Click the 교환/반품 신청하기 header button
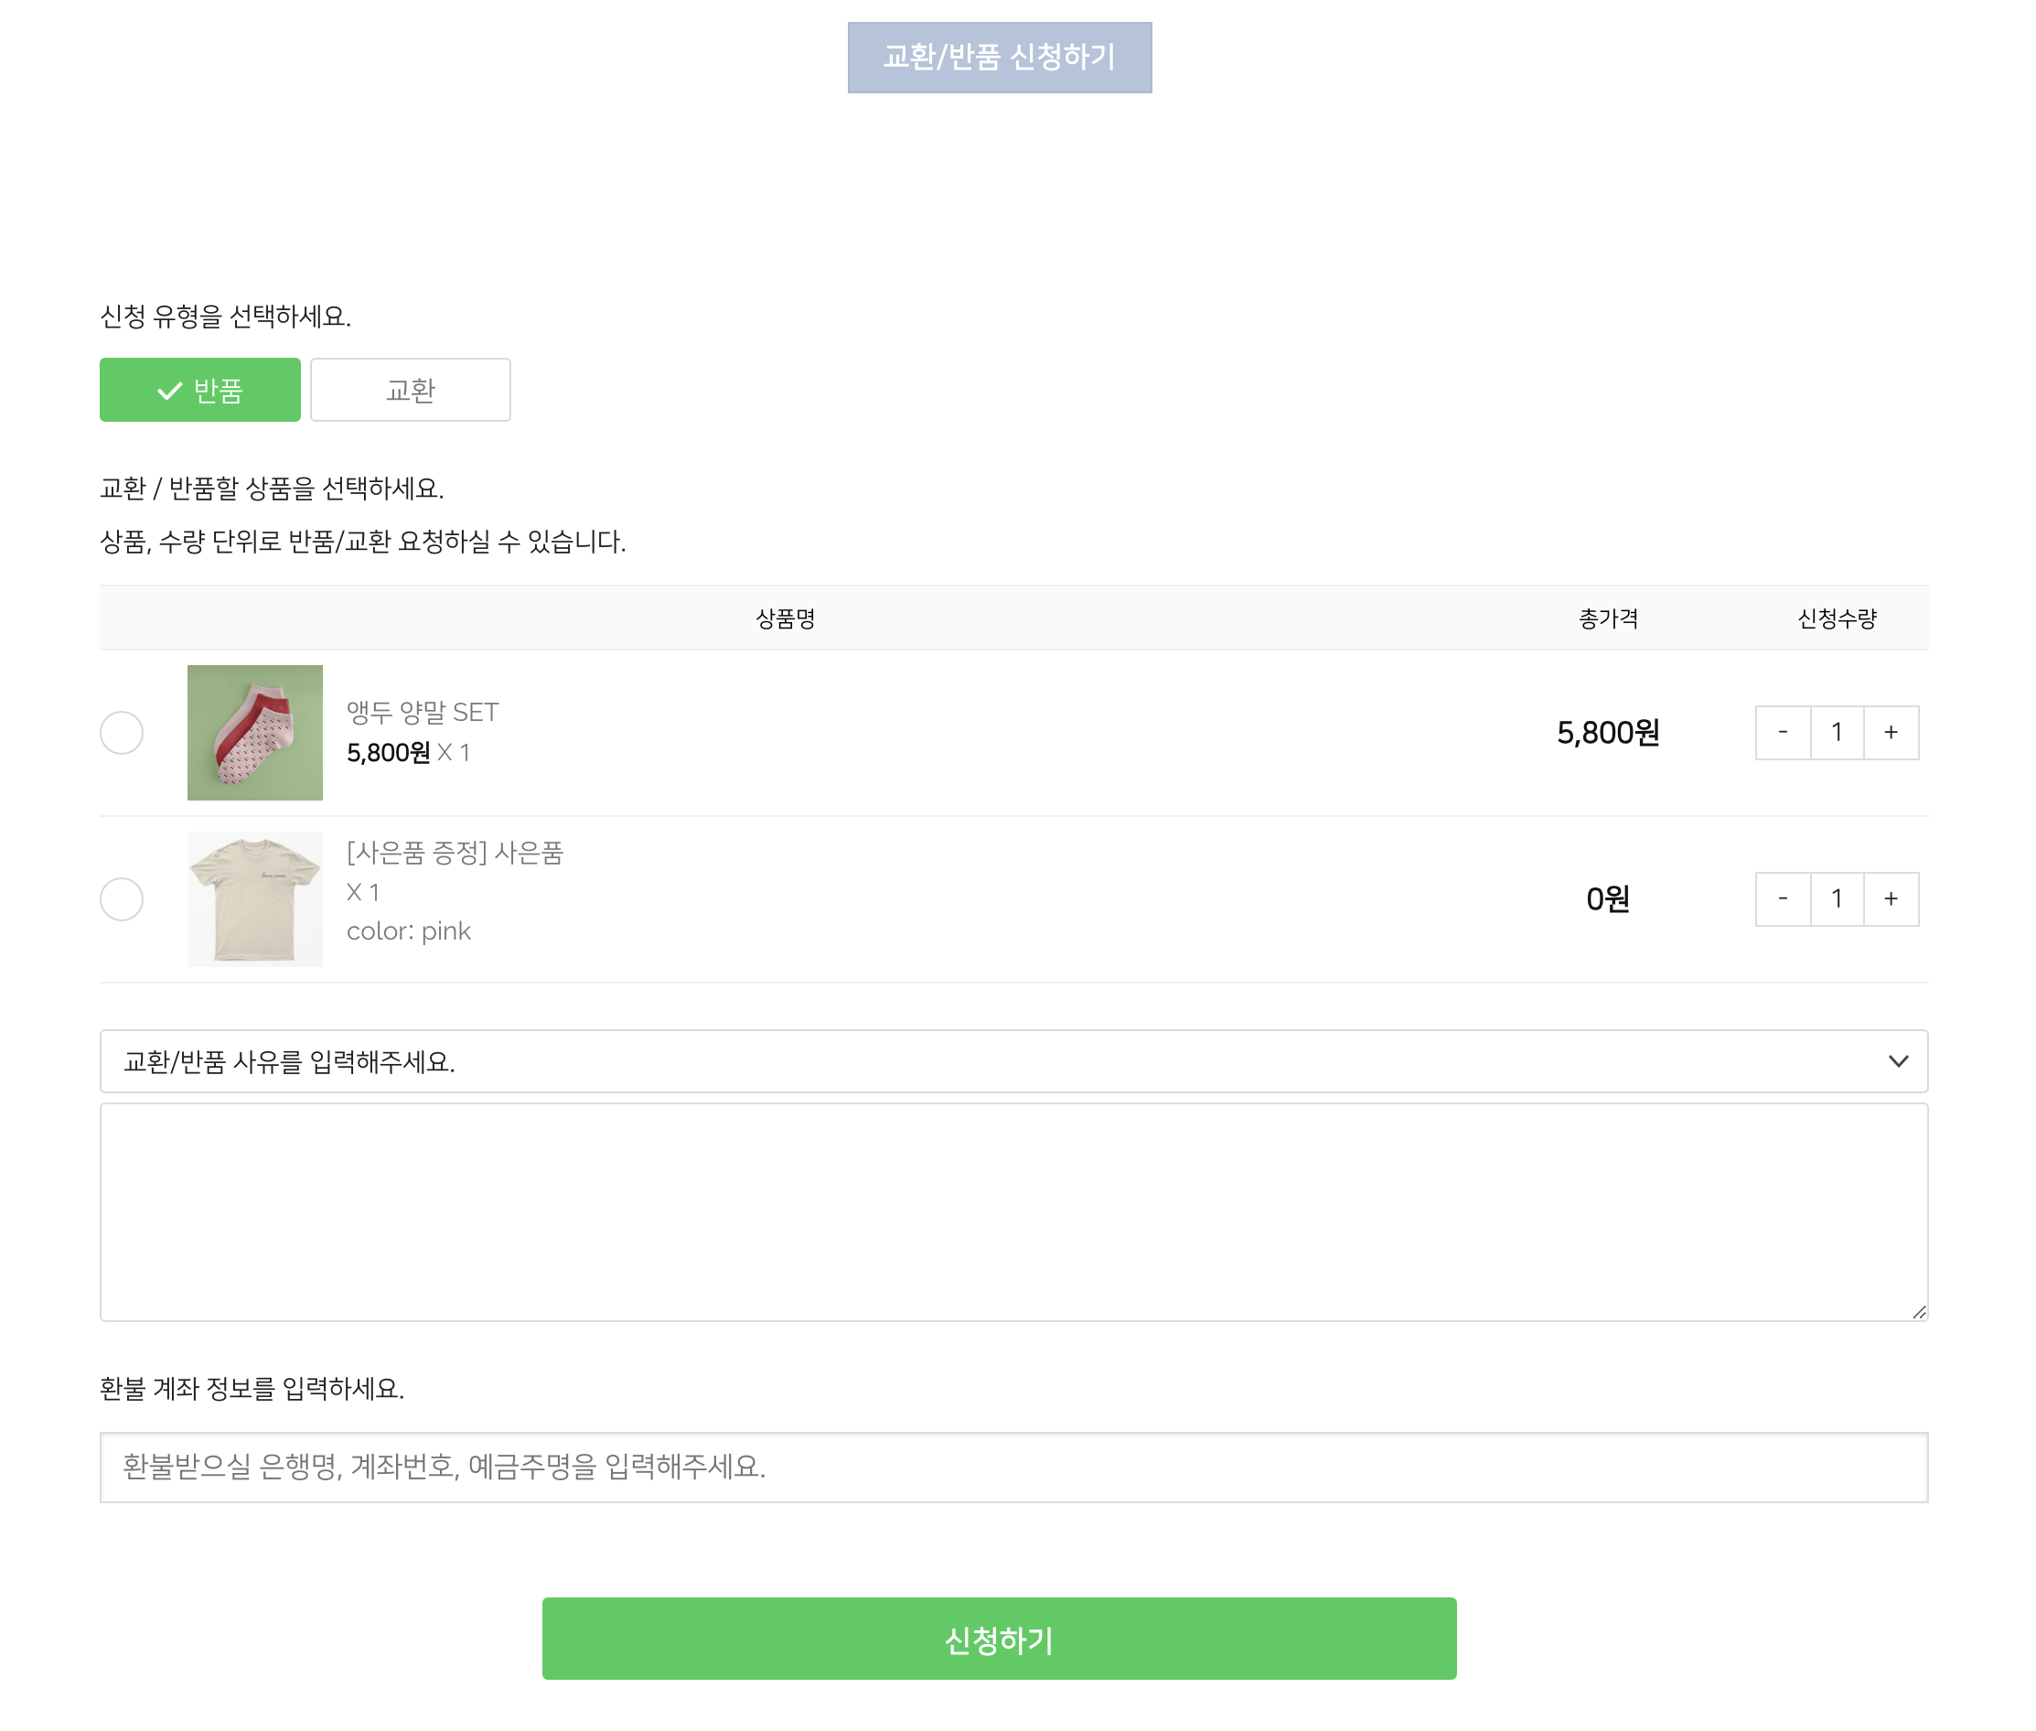This screenshot has width=2036, height=1731. (x=999, y=58)
